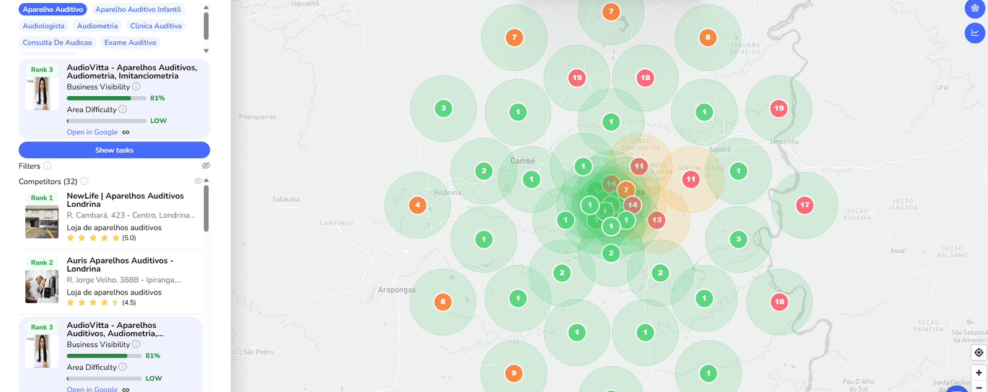Switch to the Clinica Auditiva keyword

156,26
